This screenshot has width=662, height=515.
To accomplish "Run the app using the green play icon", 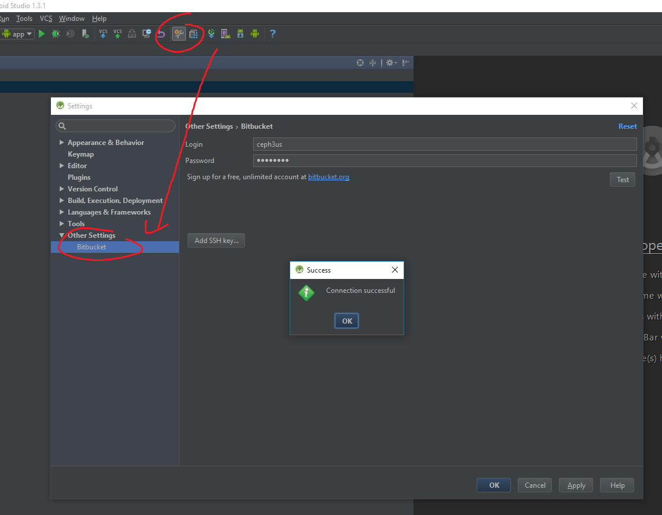I will pyautogui.click(x=41, y=33).
